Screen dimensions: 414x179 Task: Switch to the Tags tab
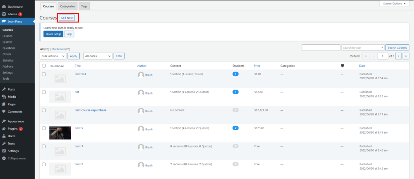84,6
